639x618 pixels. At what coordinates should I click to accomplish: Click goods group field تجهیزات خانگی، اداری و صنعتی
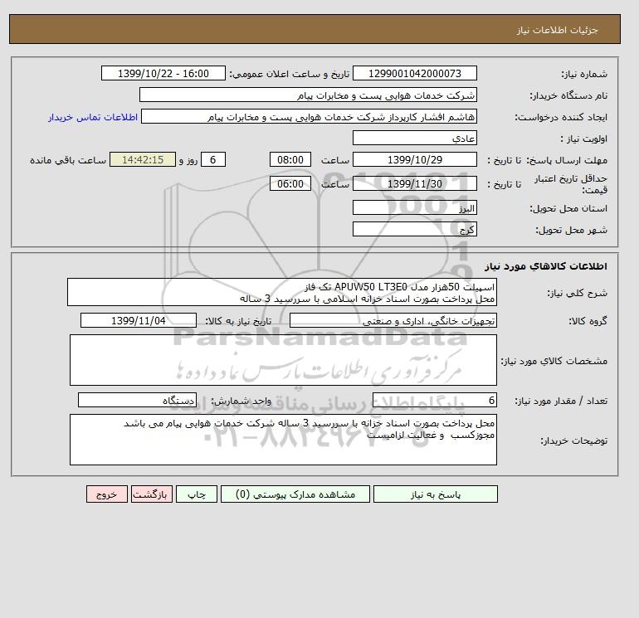(x=393, y=320)
